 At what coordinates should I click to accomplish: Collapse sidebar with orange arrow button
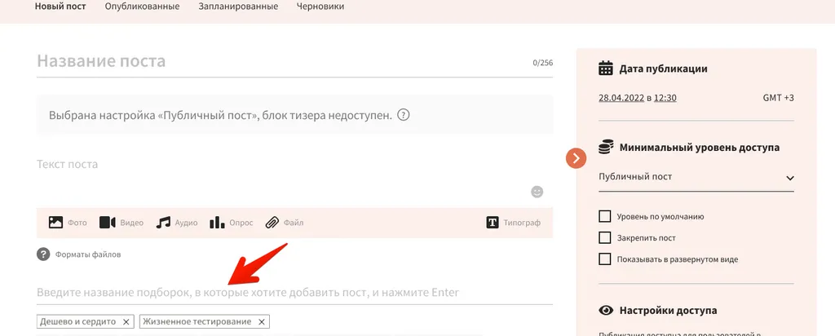coord(576,158)
